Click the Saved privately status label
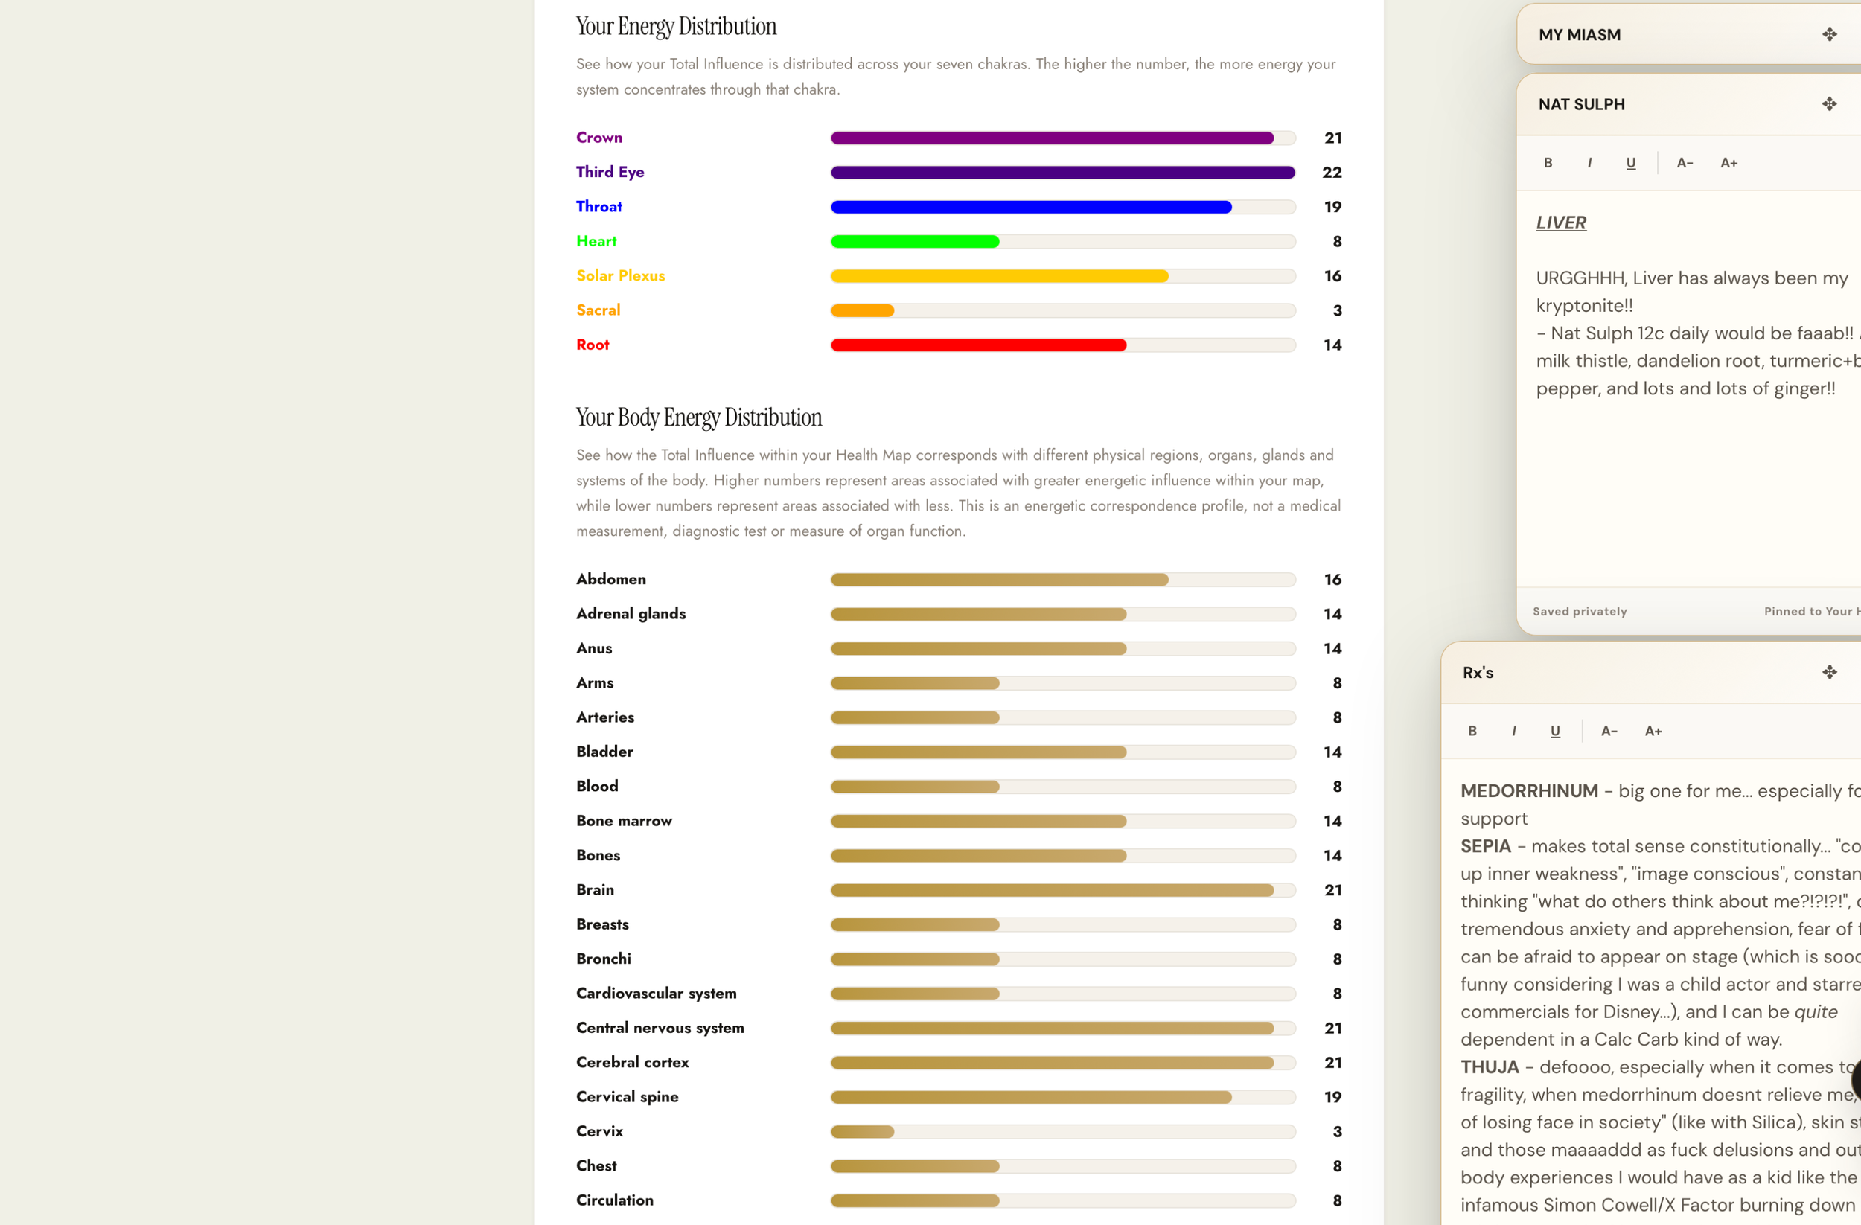The image size is (1861, 1225). coord(1579,611)
